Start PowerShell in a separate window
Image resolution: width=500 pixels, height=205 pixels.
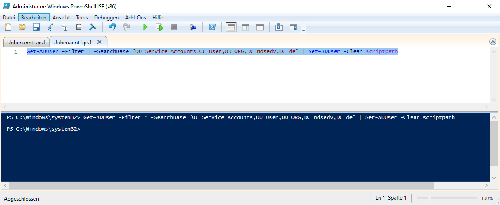point(212,27)
